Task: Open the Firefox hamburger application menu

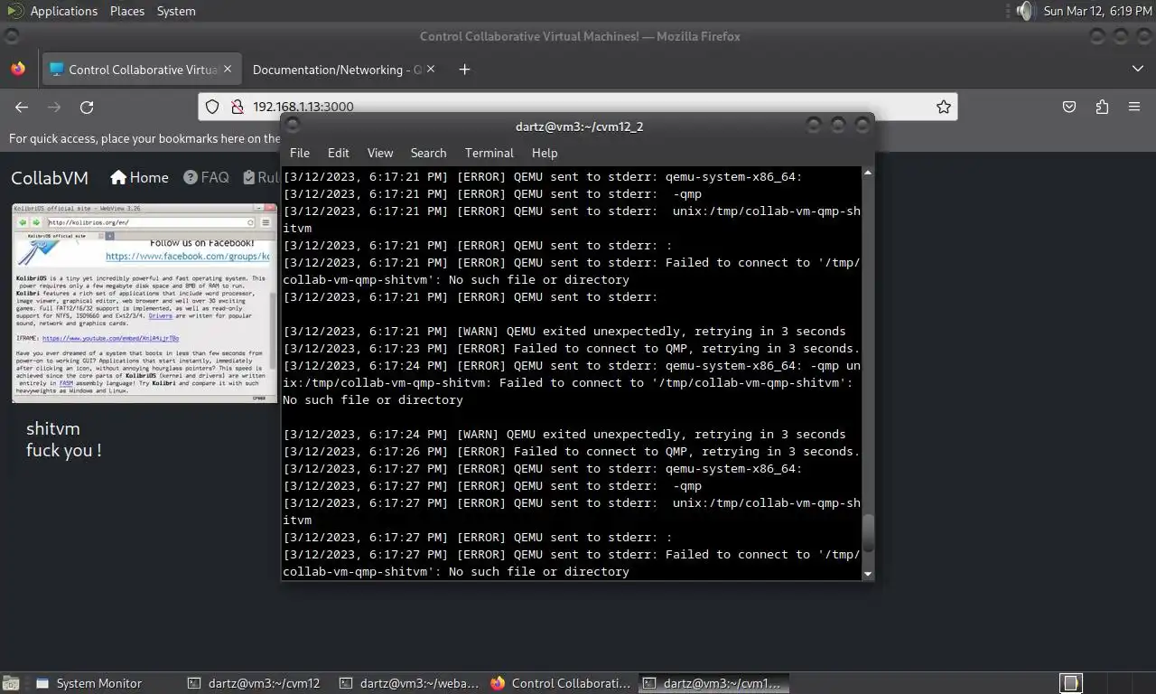Action: pos(1134,107)
